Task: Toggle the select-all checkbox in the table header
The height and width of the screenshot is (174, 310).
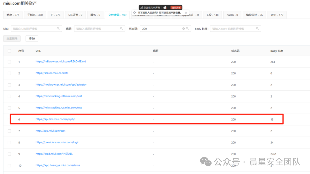Action: click(9, 51)
